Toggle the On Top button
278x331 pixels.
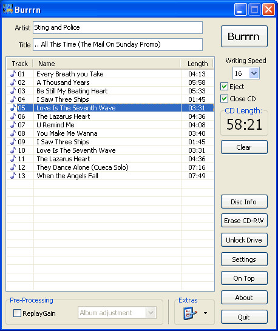(244, 278)
